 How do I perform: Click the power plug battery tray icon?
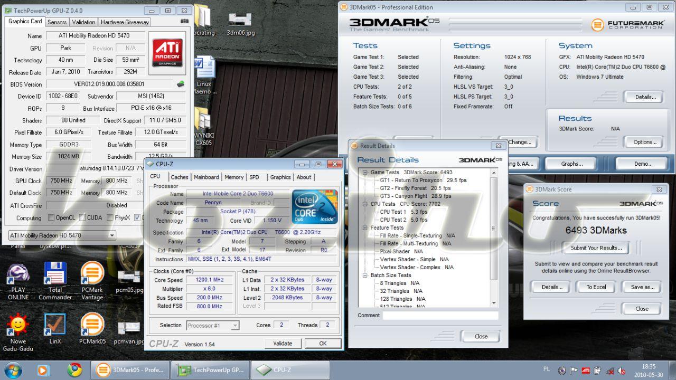[598, 370]
